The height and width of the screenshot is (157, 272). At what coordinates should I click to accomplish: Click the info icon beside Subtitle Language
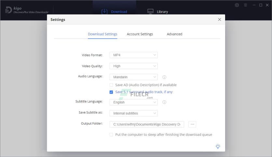164,102
